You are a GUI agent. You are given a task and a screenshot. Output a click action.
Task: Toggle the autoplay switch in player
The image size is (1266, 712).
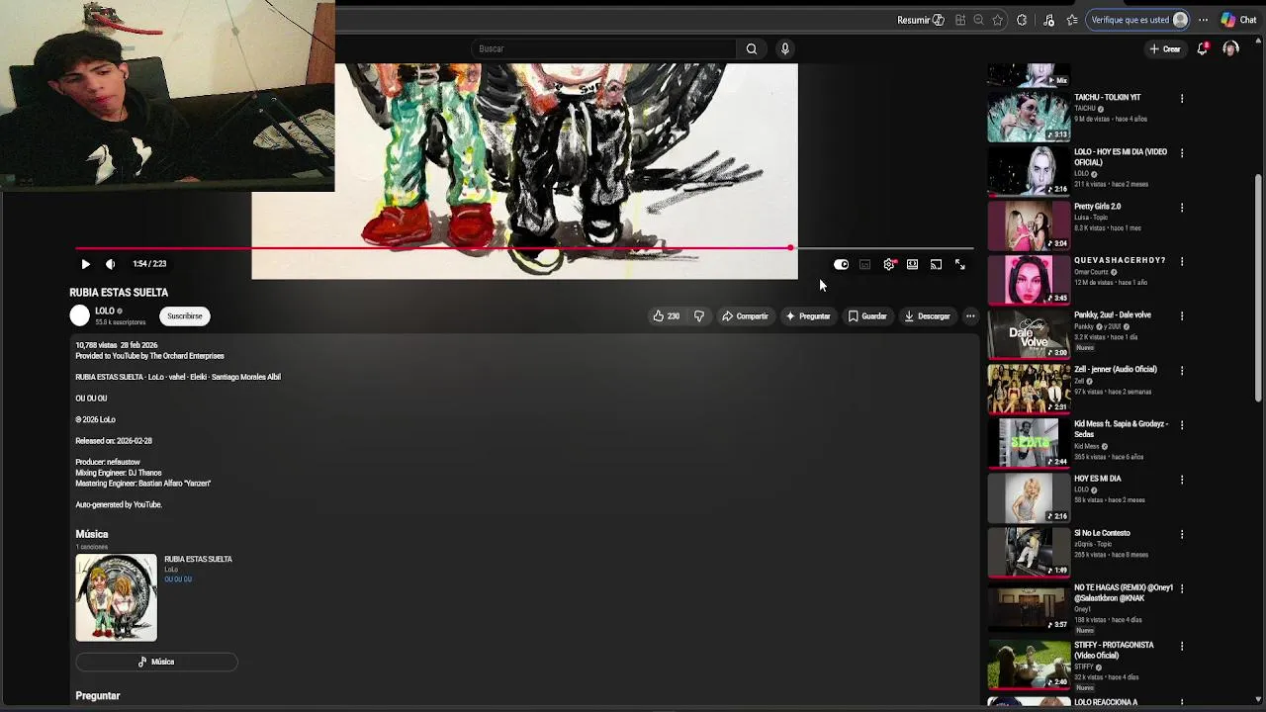841,264
